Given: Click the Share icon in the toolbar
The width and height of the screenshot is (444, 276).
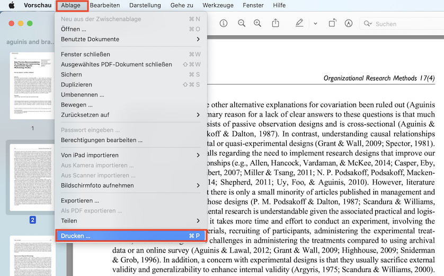Looking at the screenshot, I should pos(276,24).
